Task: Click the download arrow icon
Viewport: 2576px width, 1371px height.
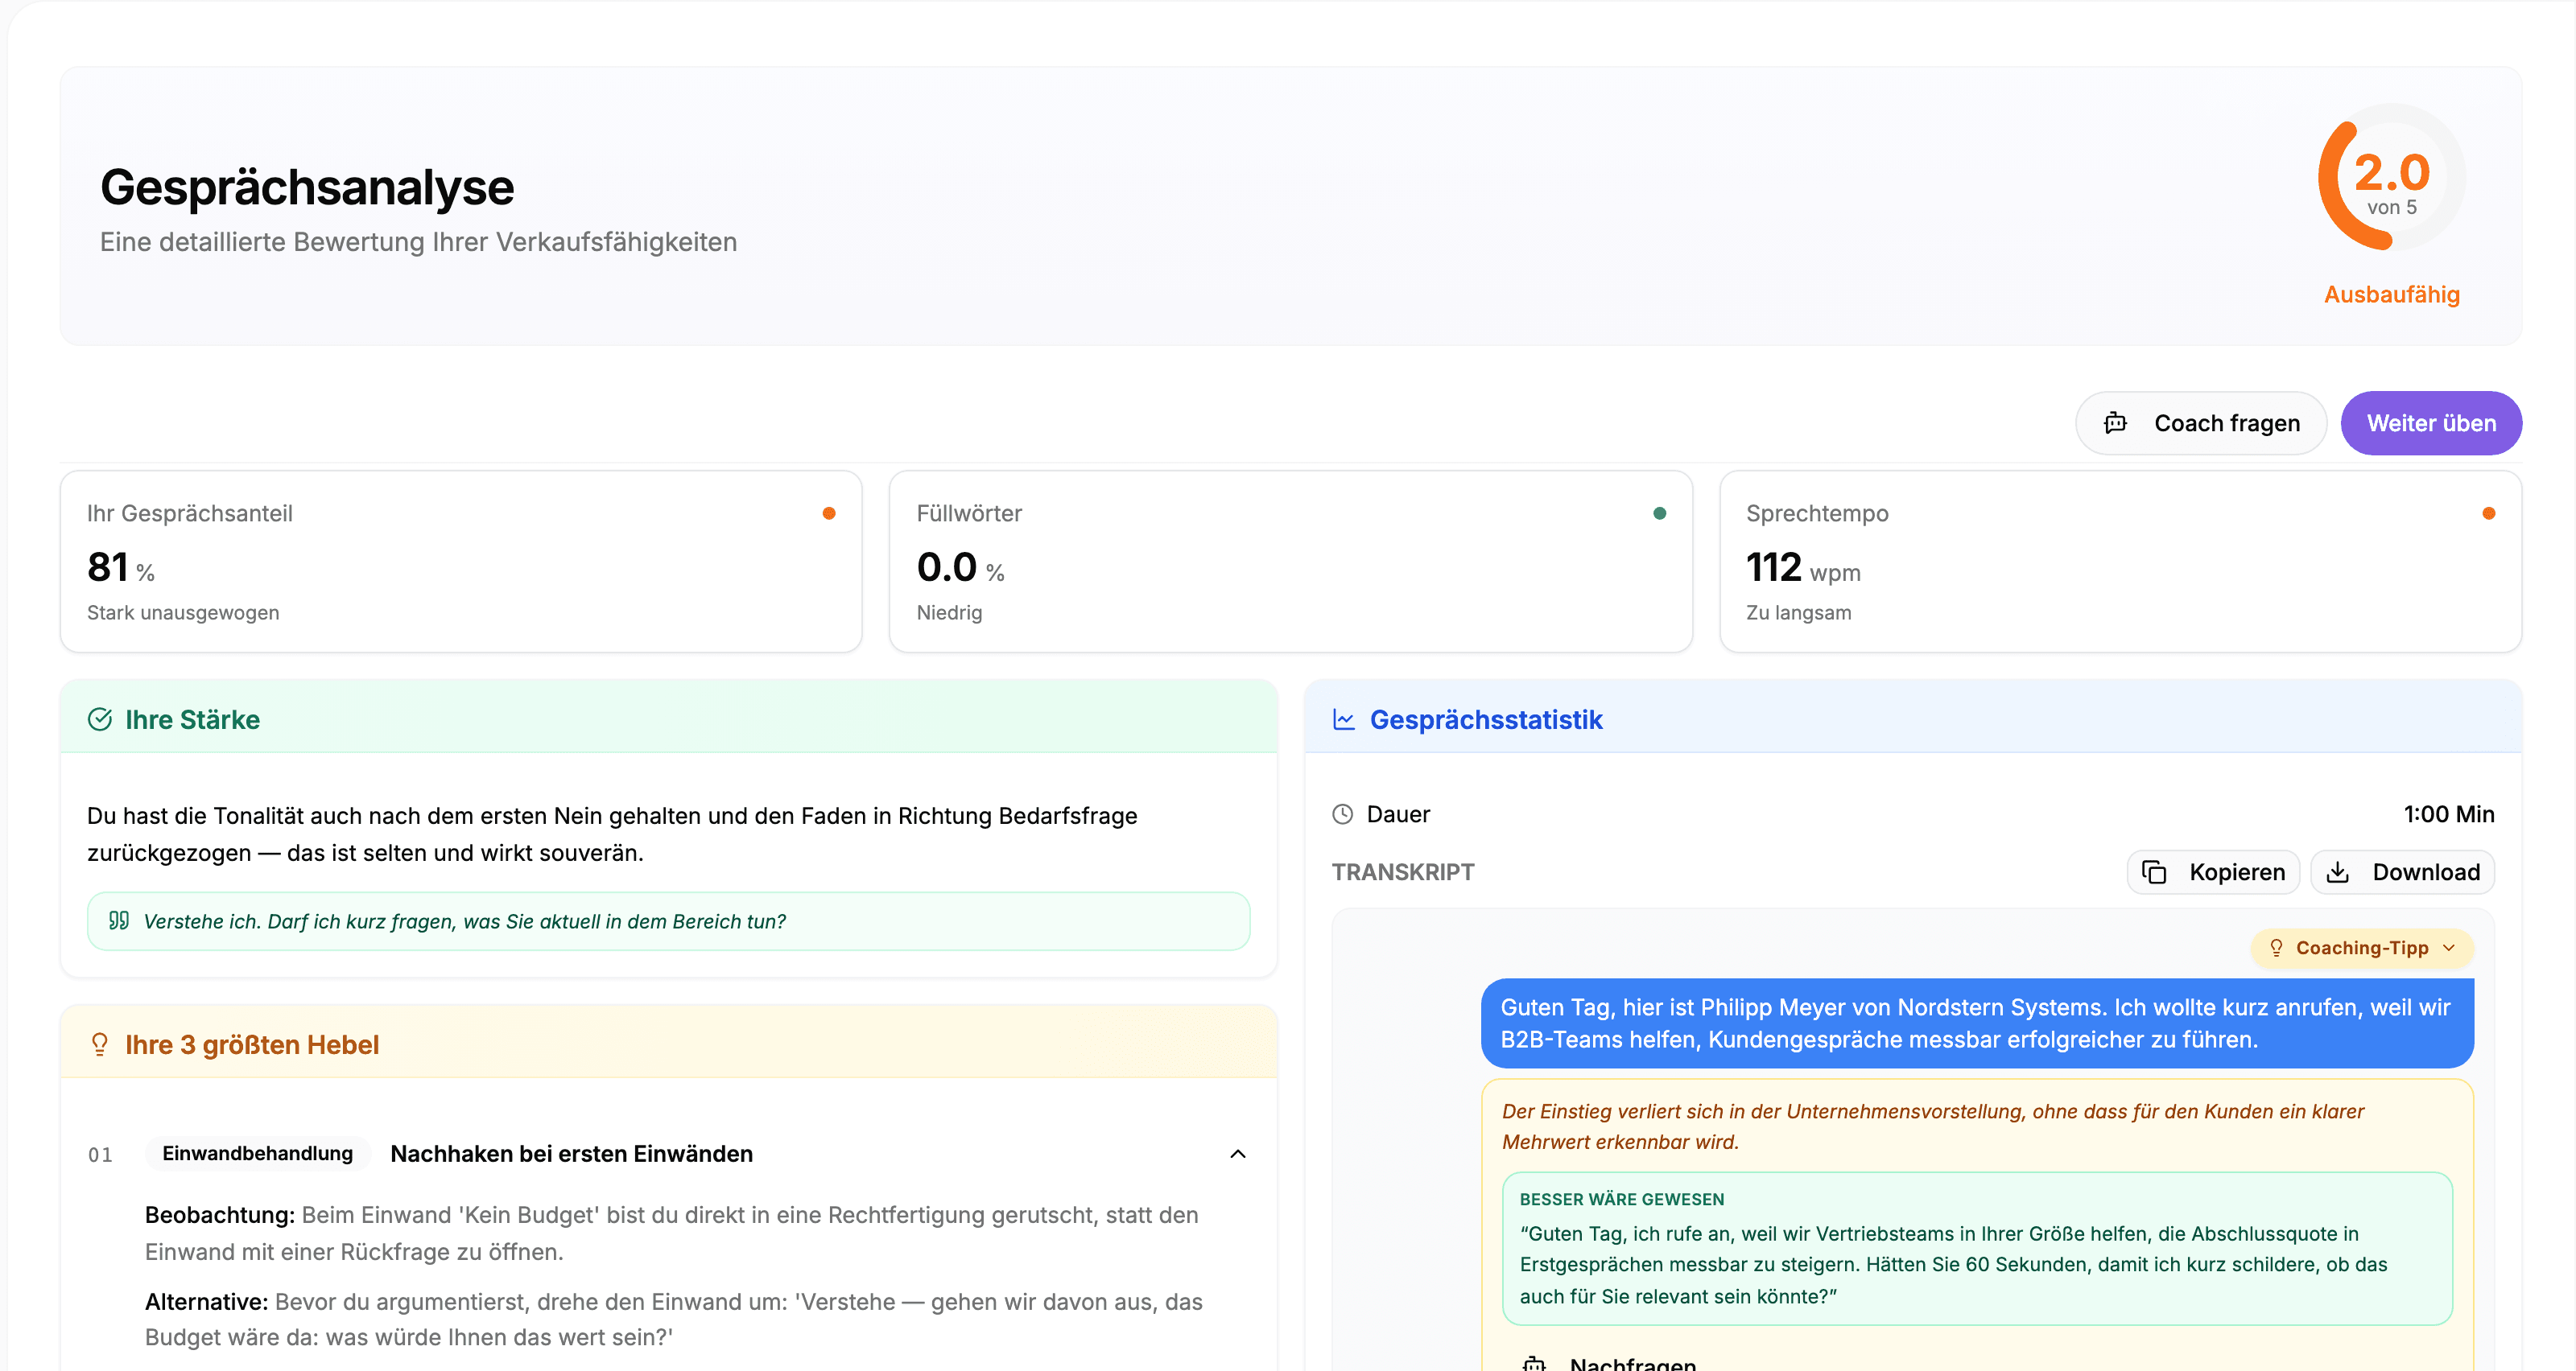Action: [2338, 871]
